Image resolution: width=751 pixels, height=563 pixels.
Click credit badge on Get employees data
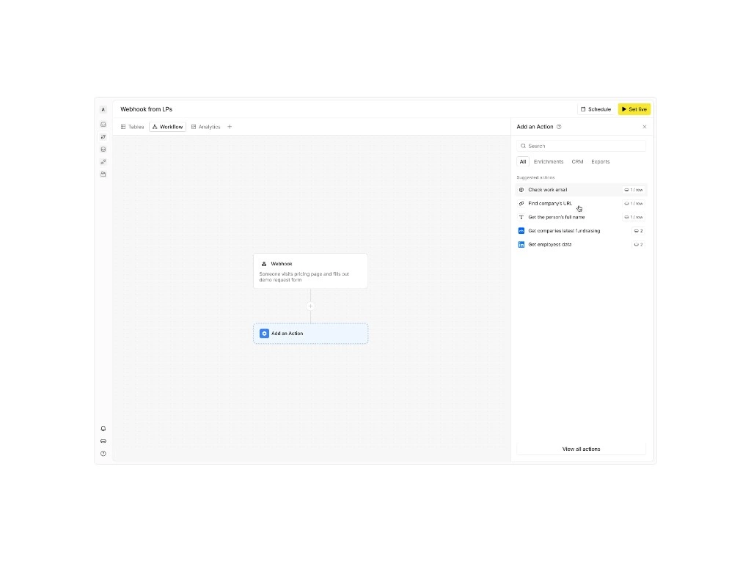coord(639,245)
